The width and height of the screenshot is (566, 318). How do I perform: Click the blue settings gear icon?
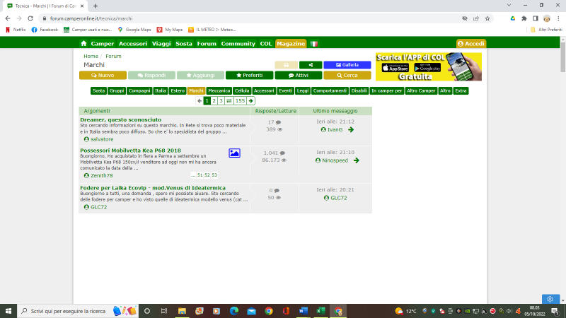(x=551, y=299)
